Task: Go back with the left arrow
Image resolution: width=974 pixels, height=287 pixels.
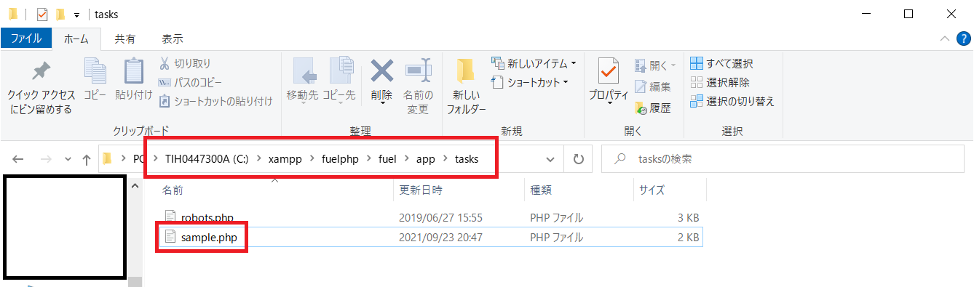Action: [19, 159]
